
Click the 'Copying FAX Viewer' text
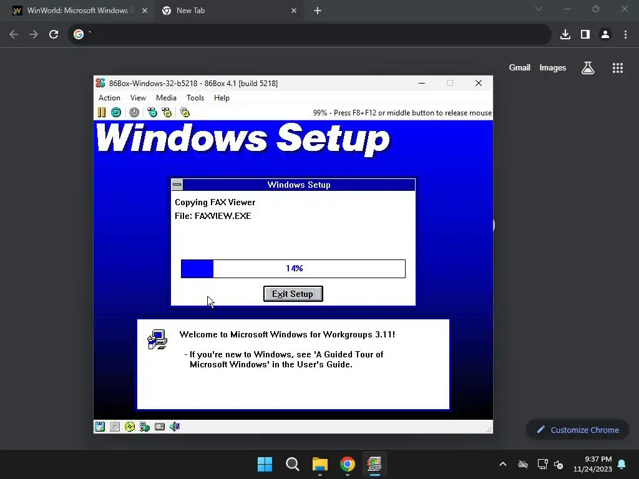pyautogui.click(x=215, y=202)
